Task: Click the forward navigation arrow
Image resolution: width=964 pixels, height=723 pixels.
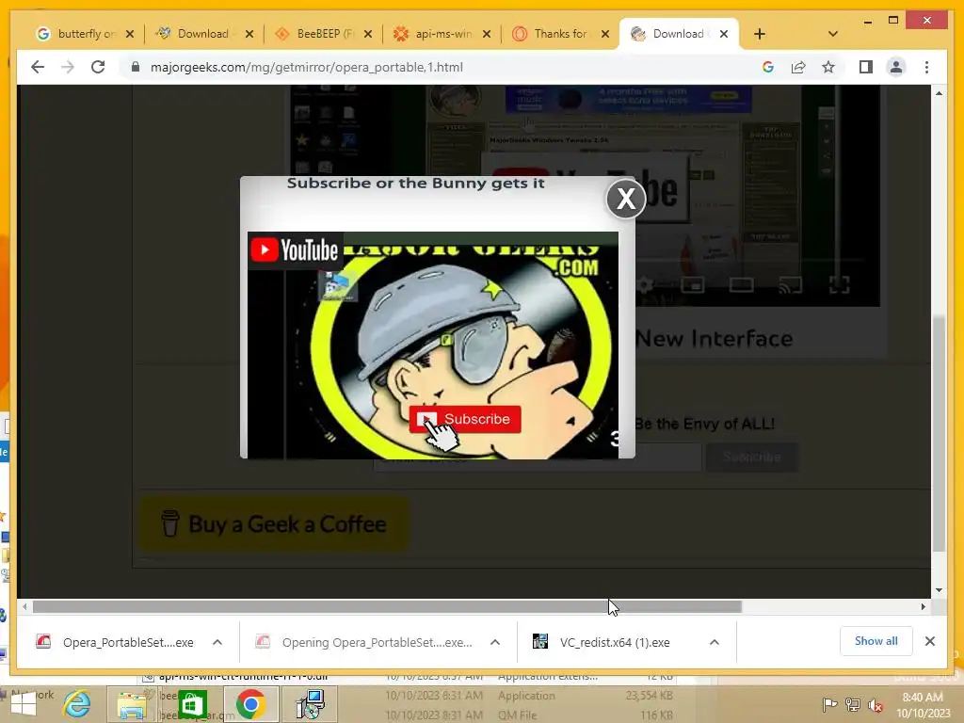Action: (68, 67)
